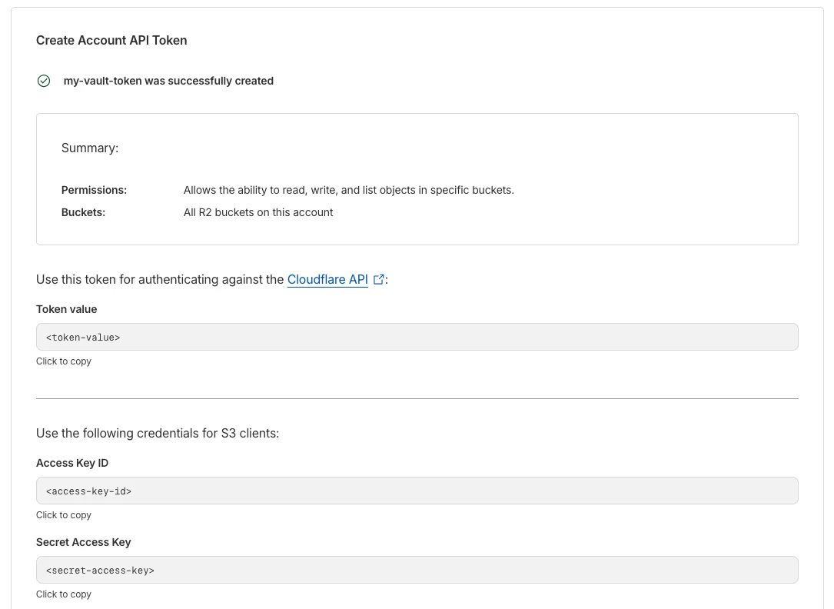Click the underlined Cloudflare API hyperlink
This screenshot has height=609, width=834.
tap(327, 279)
